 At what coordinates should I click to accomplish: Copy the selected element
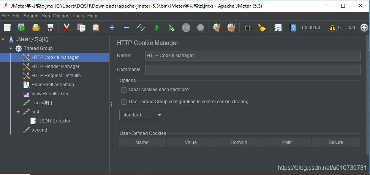(x=81, y=28)
